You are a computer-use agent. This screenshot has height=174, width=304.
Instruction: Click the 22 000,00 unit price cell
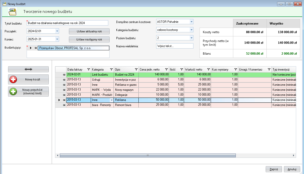coord(154,90)
